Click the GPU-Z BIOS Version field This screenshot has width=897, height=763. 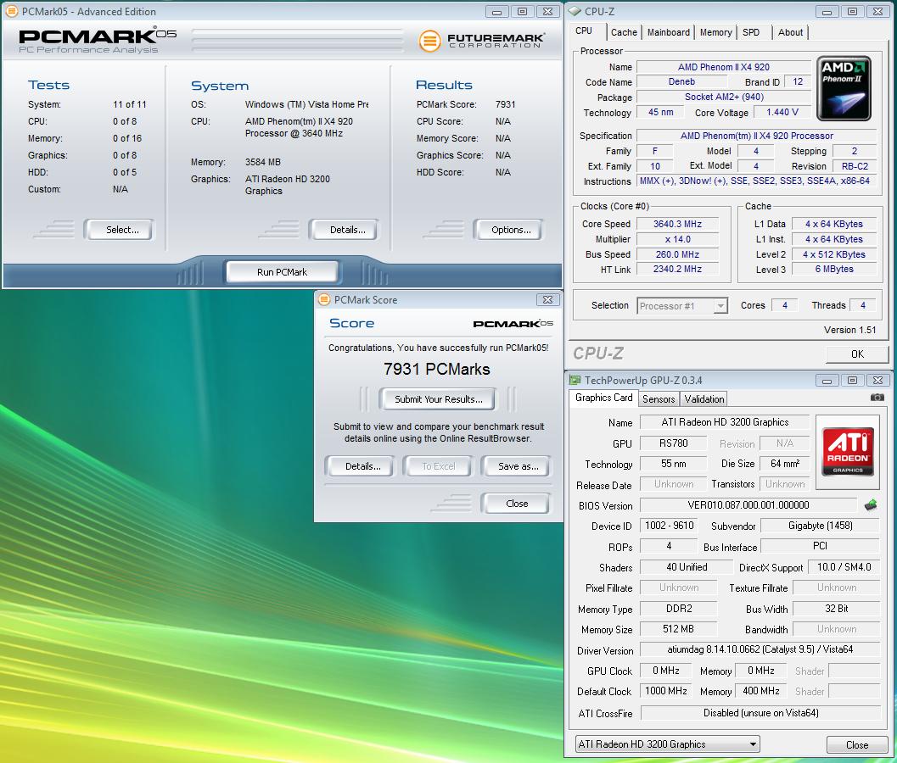pyautogui.click(x=748, y=505)
